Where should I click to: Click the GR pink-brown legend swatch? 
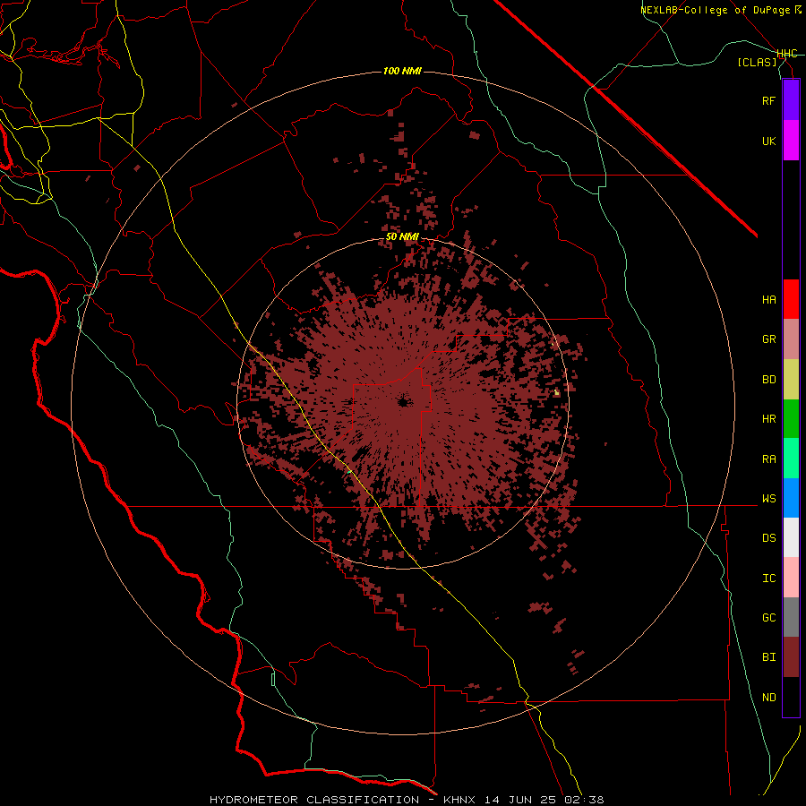point(791,339)
